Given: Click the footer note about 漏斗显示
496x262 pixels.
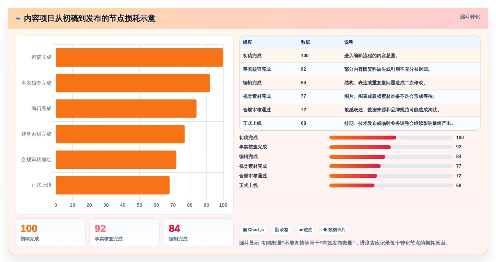Looking at the screenshot, I should coord(345,243).
